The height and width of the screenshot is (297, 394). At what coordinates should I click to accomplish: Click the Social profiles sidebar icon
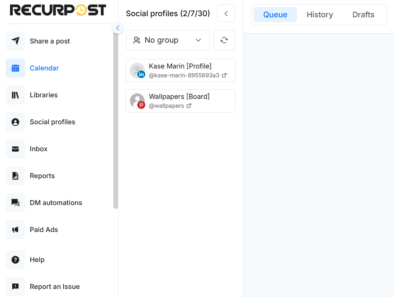[15, 122]
